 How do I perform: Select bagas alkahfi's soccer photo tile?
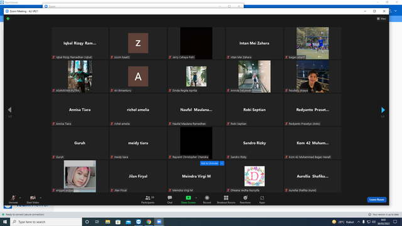pyautogui.click(x=313, y=43)
